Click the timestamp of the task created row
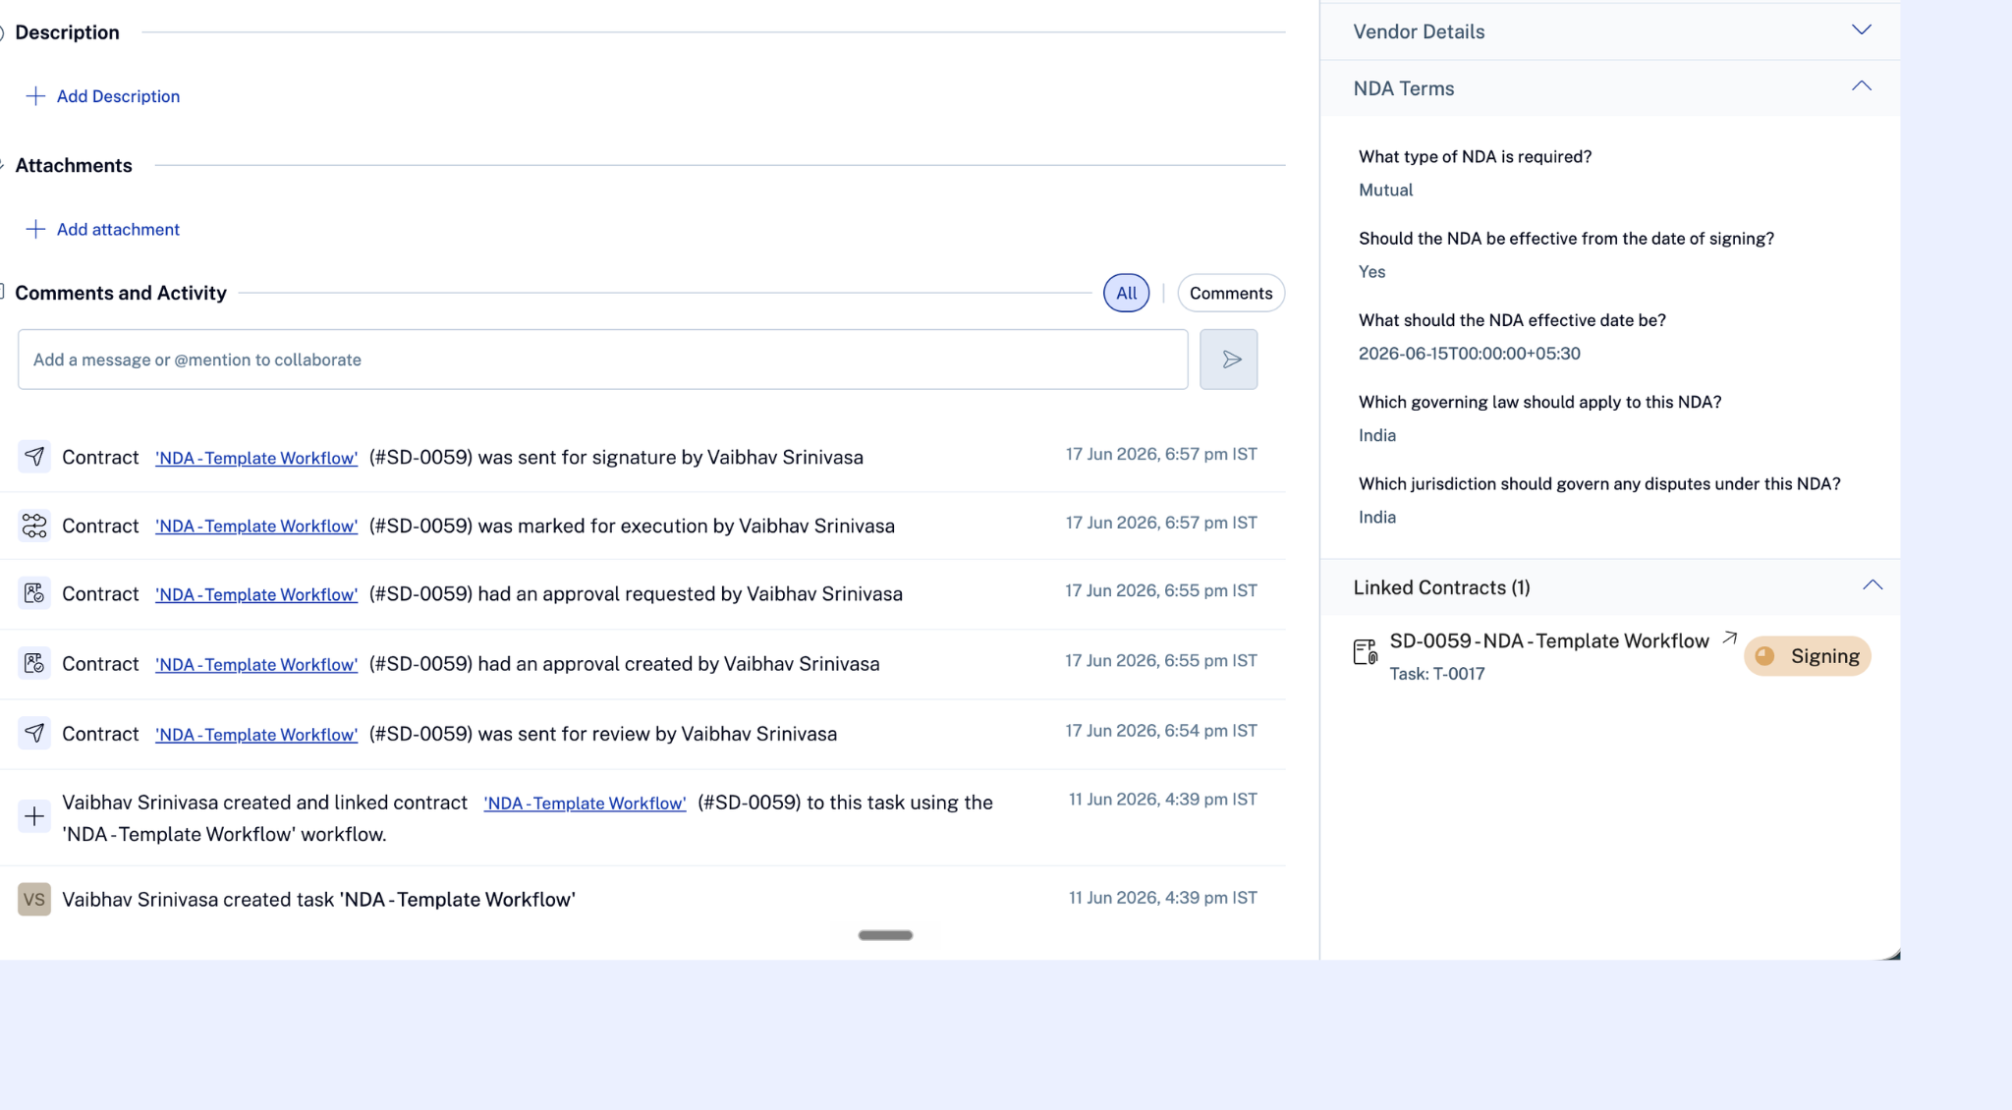Screen dimensions: 2012x1110 1163,898
